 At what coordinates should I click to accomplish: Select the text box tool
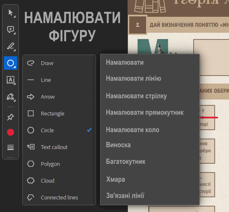tap(11, 80)
